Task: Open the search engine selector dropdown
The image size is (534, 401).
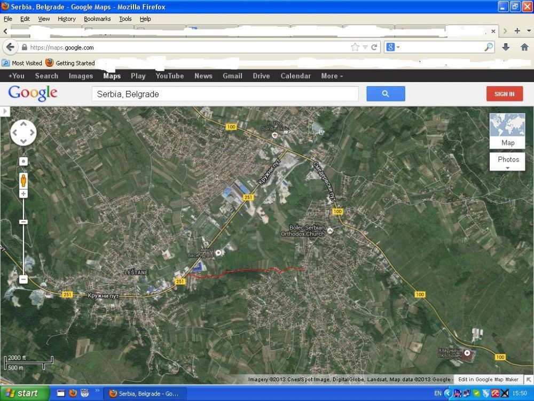Action: (x=392, y=48)
